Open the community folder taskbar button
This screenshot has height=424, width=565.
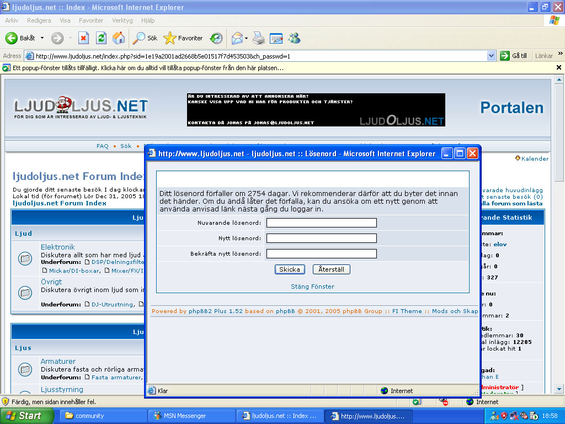[103, 416]
